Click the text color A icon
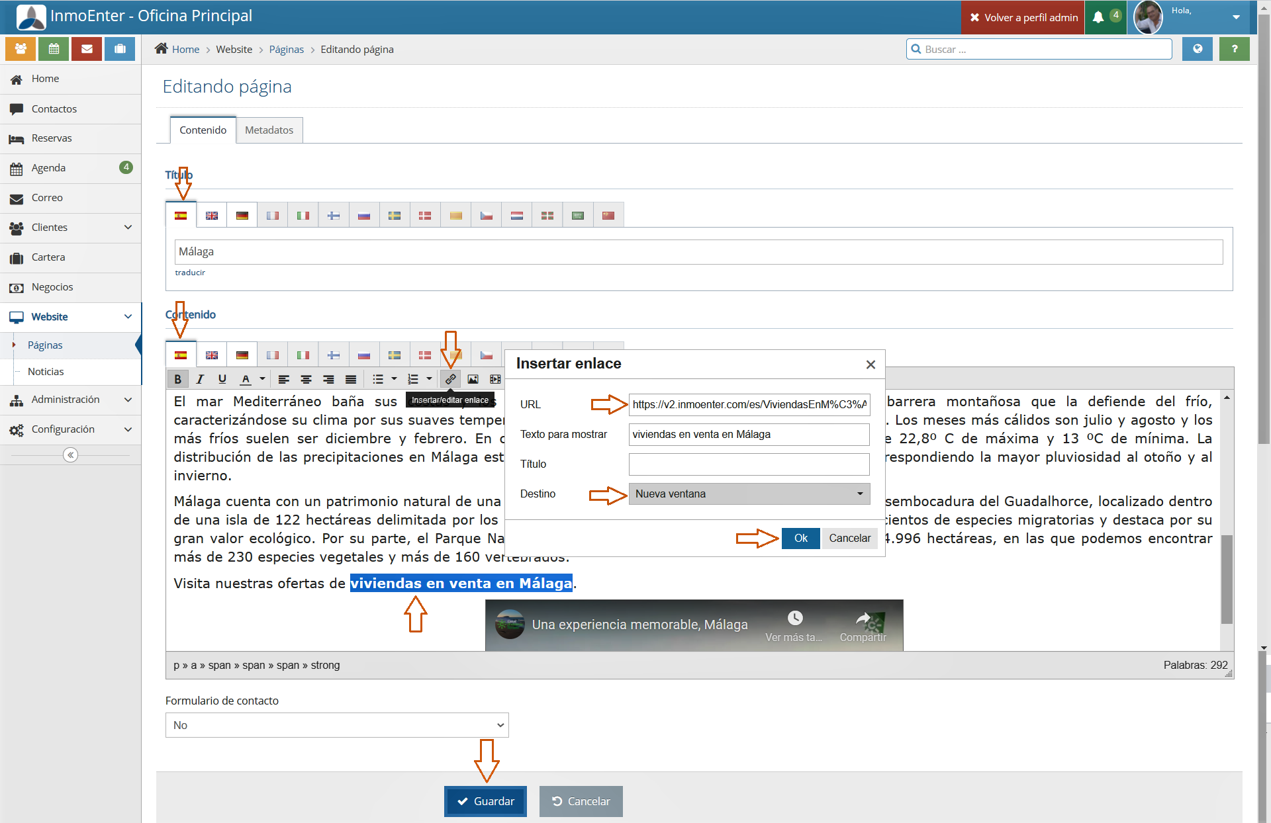1271x823 pixels. 246,379
